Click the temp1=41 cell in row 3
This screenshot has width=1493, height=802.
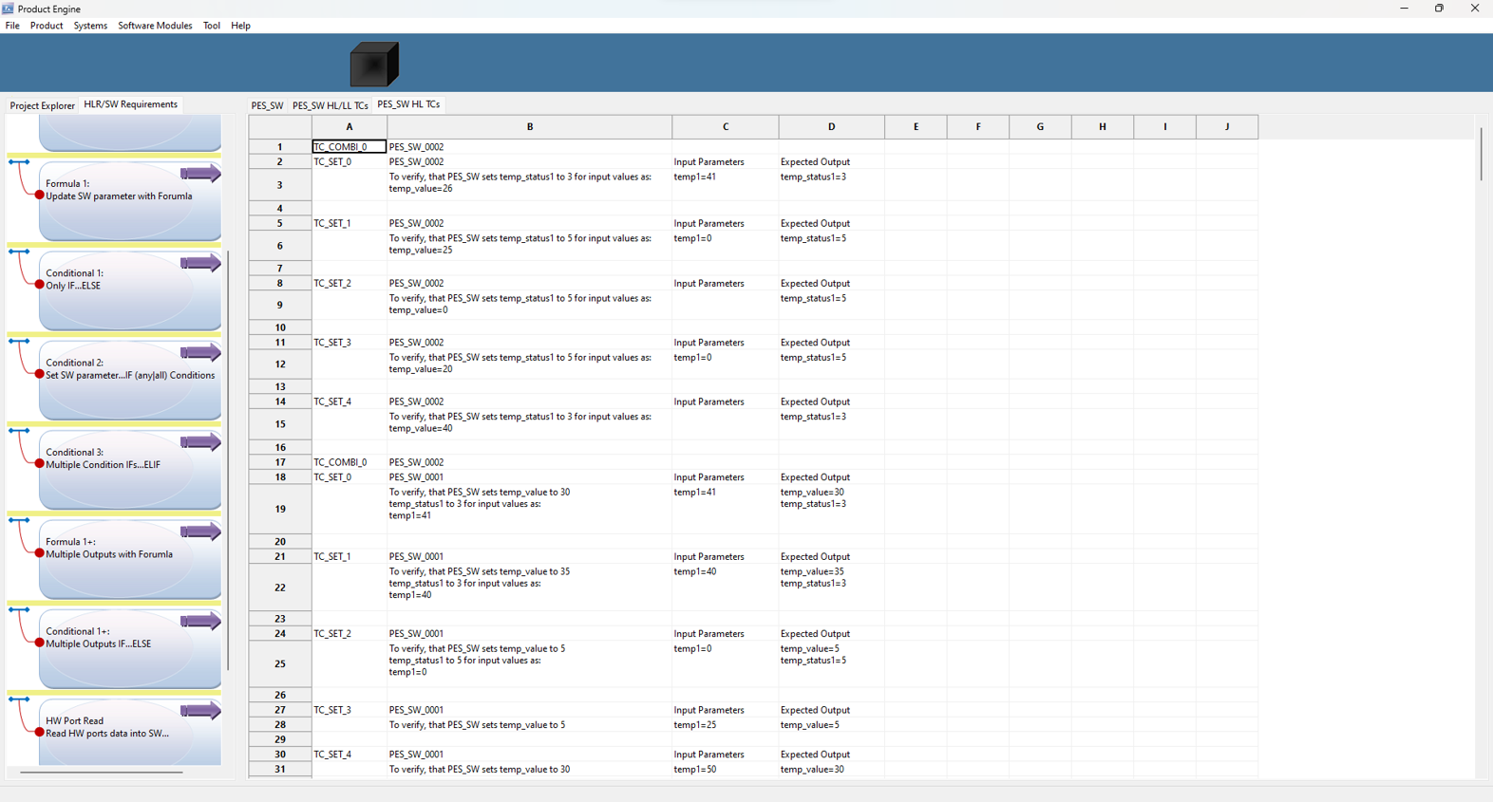click(x=726, y=184)
